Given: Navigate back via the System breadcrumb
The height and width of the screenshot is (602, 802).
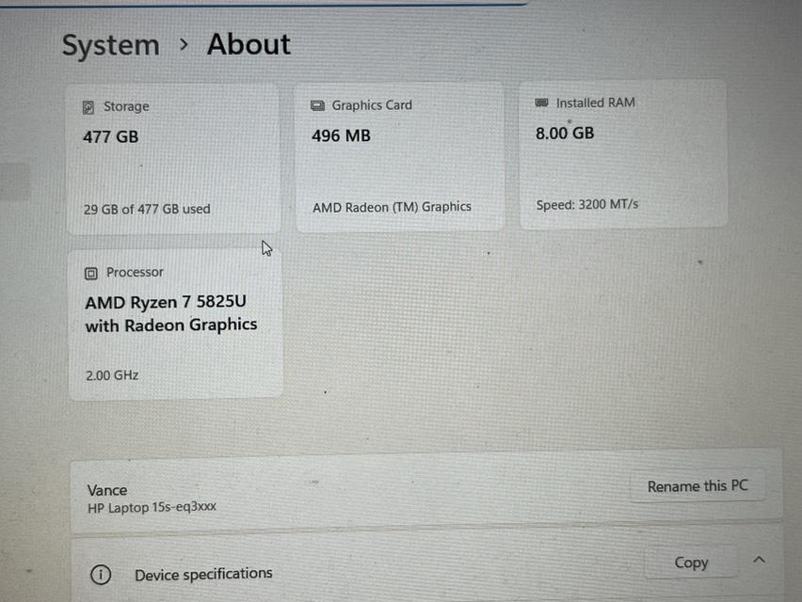Looking at the screenshot, I should click(110, 44).
